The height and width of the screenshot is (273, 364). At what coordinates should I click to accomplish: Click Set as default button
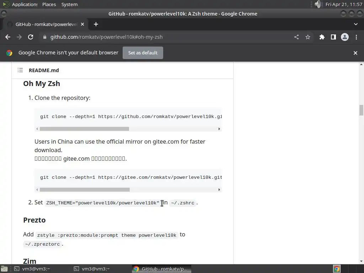coord(143,53)
